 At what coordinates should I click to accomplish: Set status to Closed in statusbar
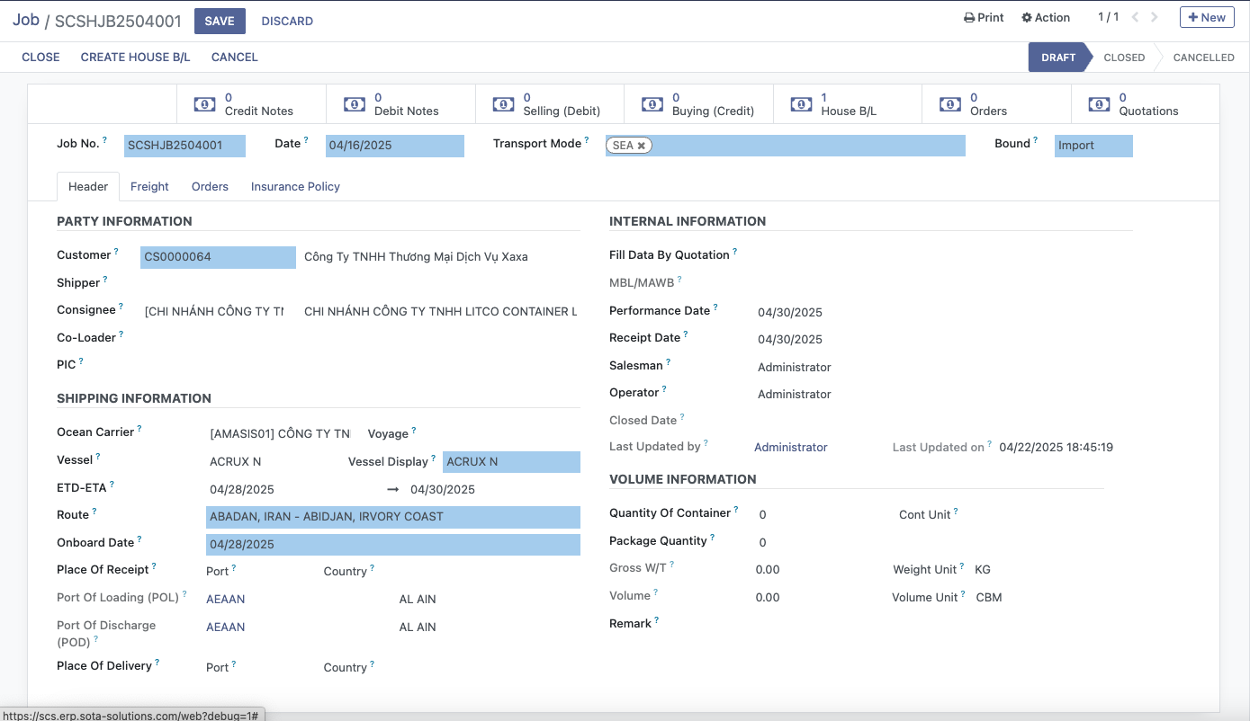[1123, 58]
